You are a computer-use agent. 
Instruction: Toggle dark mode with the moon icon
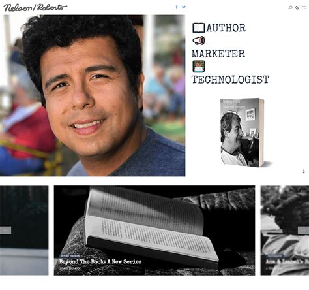[297, 8]
